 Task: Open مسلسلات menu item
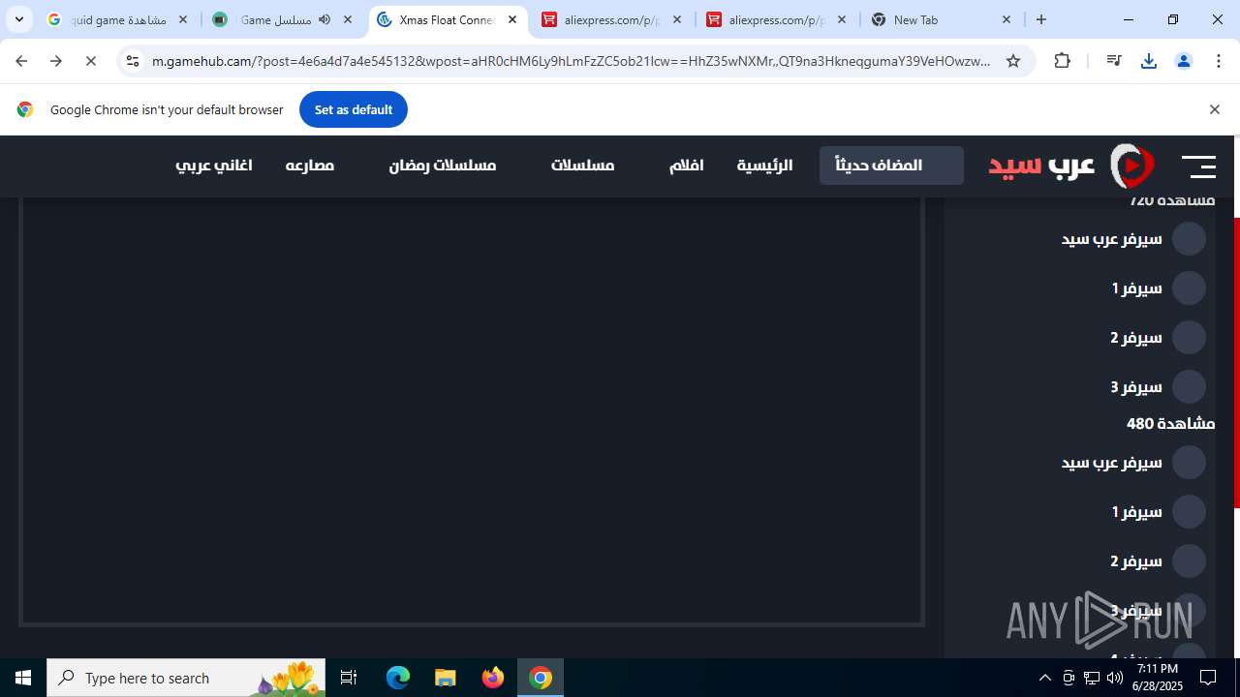tap(583, 166)
